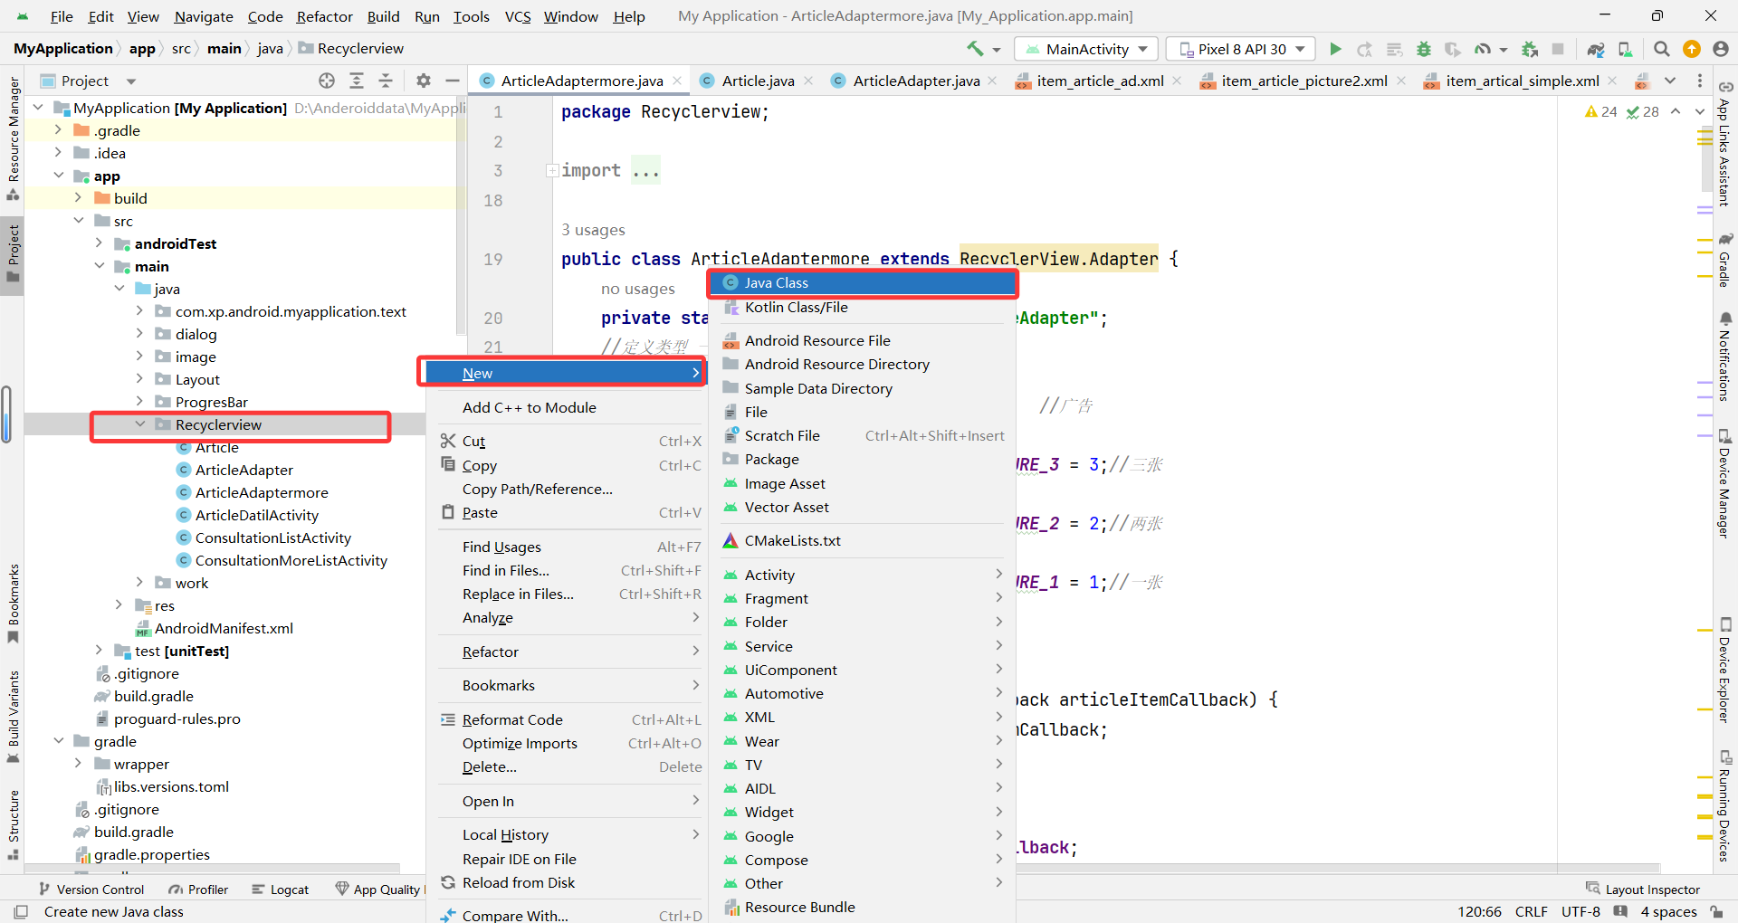This screenshot has height=923, width=1738.
Task: Sync project with Gradle files
Action: (1595, 49)
